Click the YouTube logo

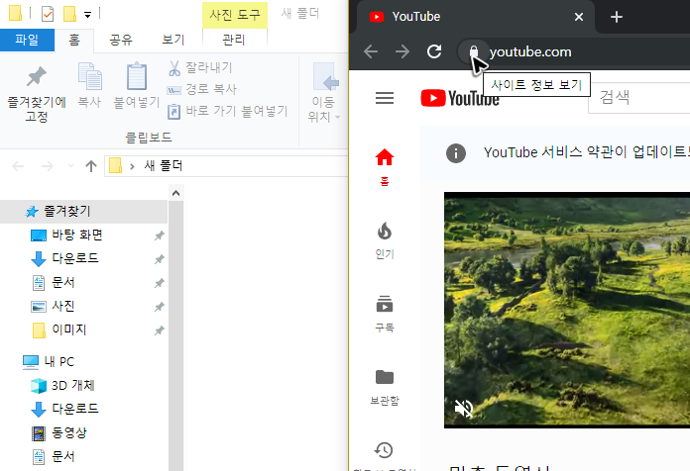click(459, 98)
